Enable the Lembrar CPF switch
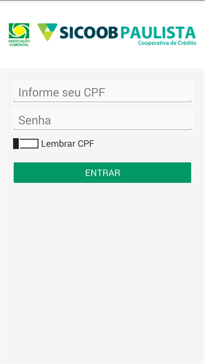The image size is (205, 364). click(x=26, y=143)
